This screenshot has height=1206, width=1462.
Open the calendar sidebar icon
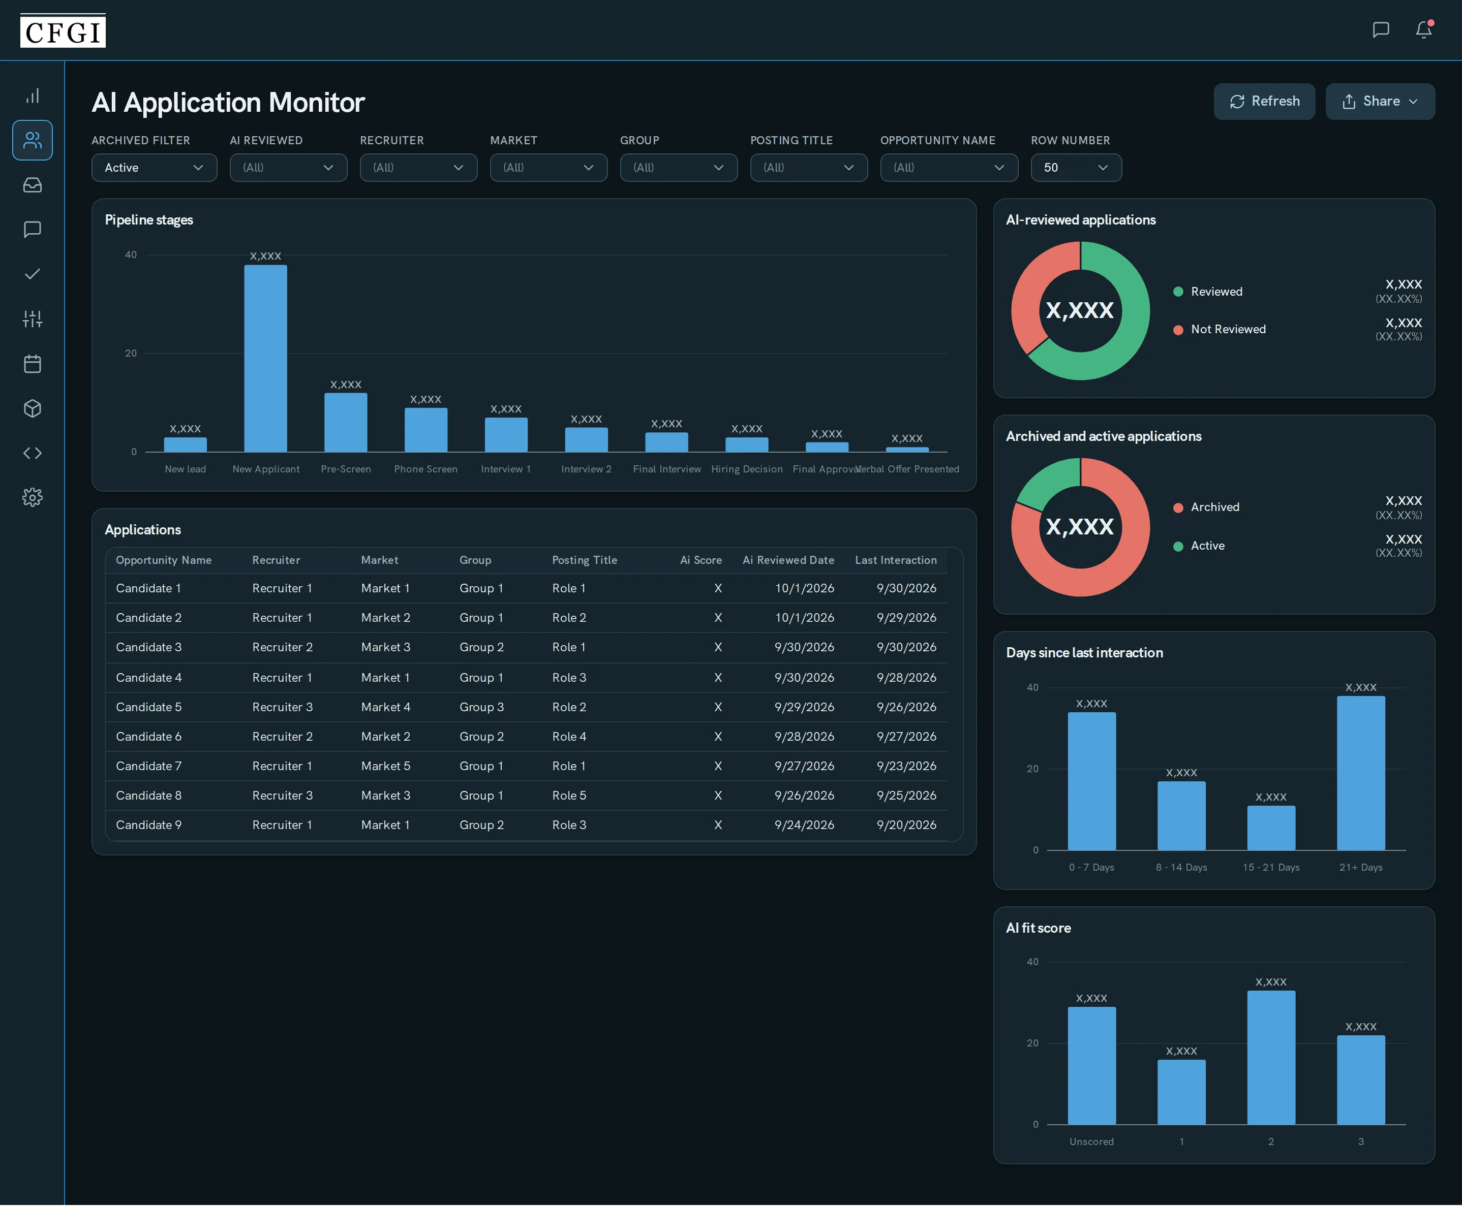(32, 363)
